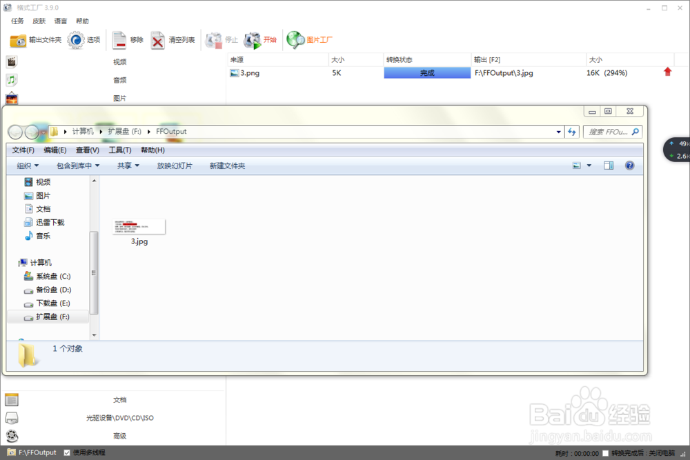Start conversion with the 开始 icon
The height and width of the screenshot is (460, 690).
pyautogui.click(x=253, y=40)
